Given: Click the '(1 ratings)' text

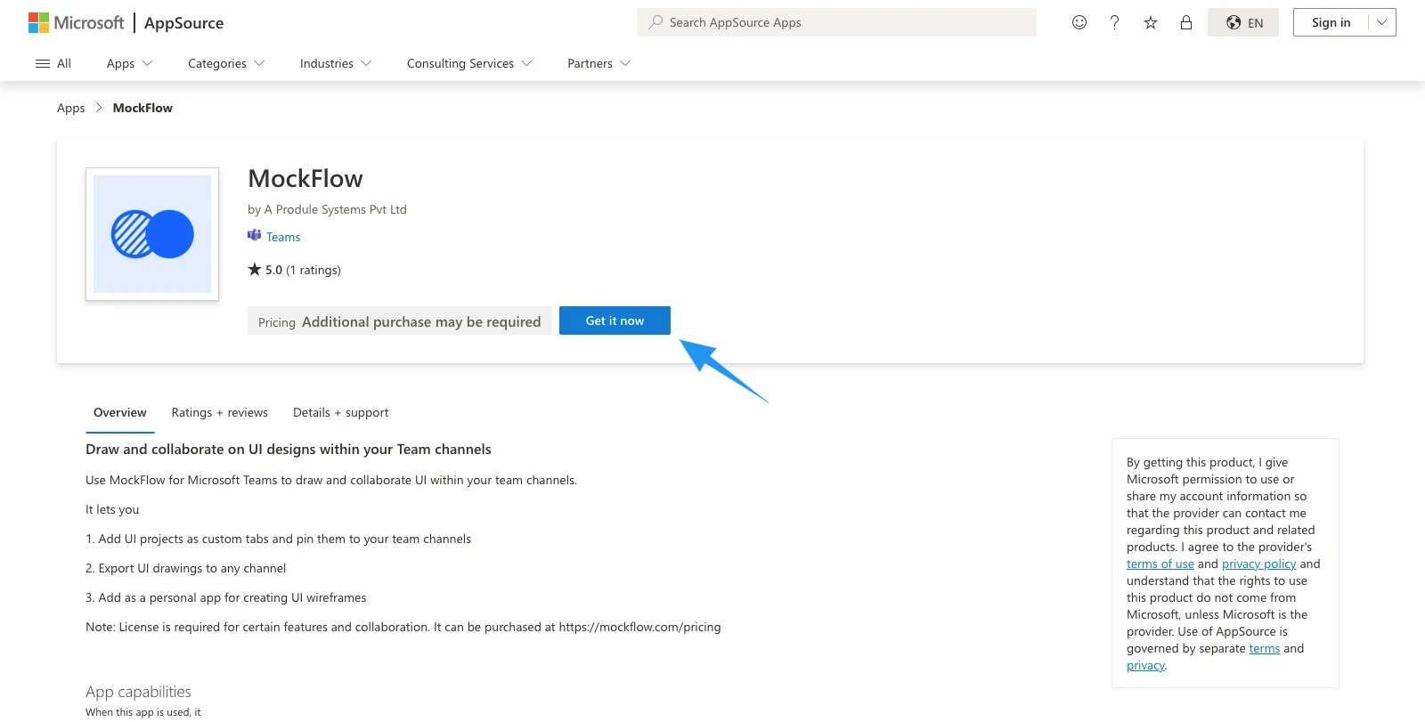Looking at the screenshot, I should click(313, 270).
